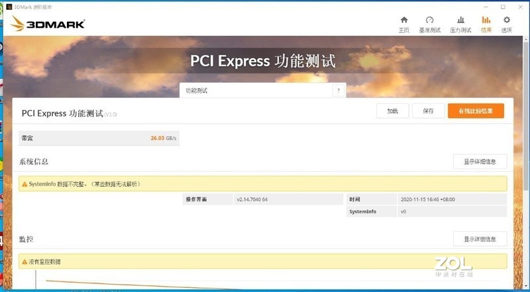The width and height of the screenshot is (530, 292).
Task: Click the no monitoring data warning icon
Action: click(x=25, y=262)
